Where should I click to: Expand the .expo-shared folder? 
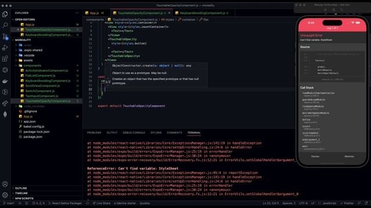[x=33, y=50]
